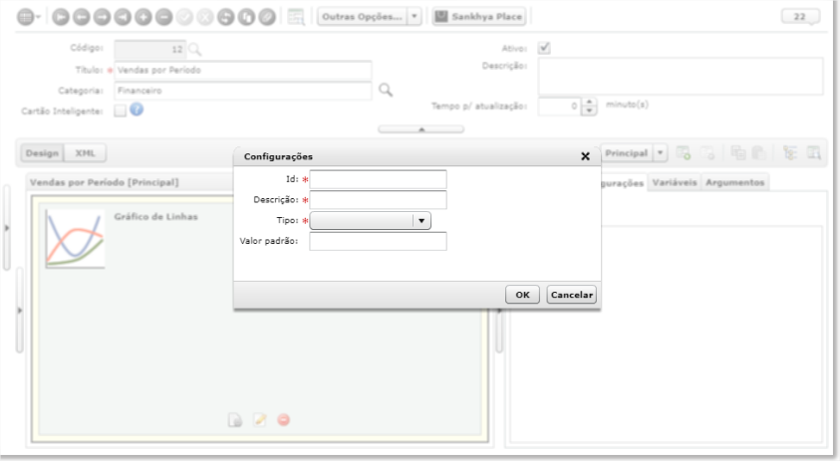Open attachments with the paperclip icon
The height and width of the screenshot is (461, 840).
click(x=267, y=17)
